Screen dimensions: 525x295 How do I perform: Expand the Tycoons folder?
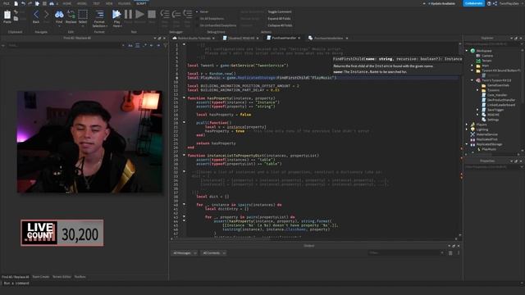tap(477, 90)
